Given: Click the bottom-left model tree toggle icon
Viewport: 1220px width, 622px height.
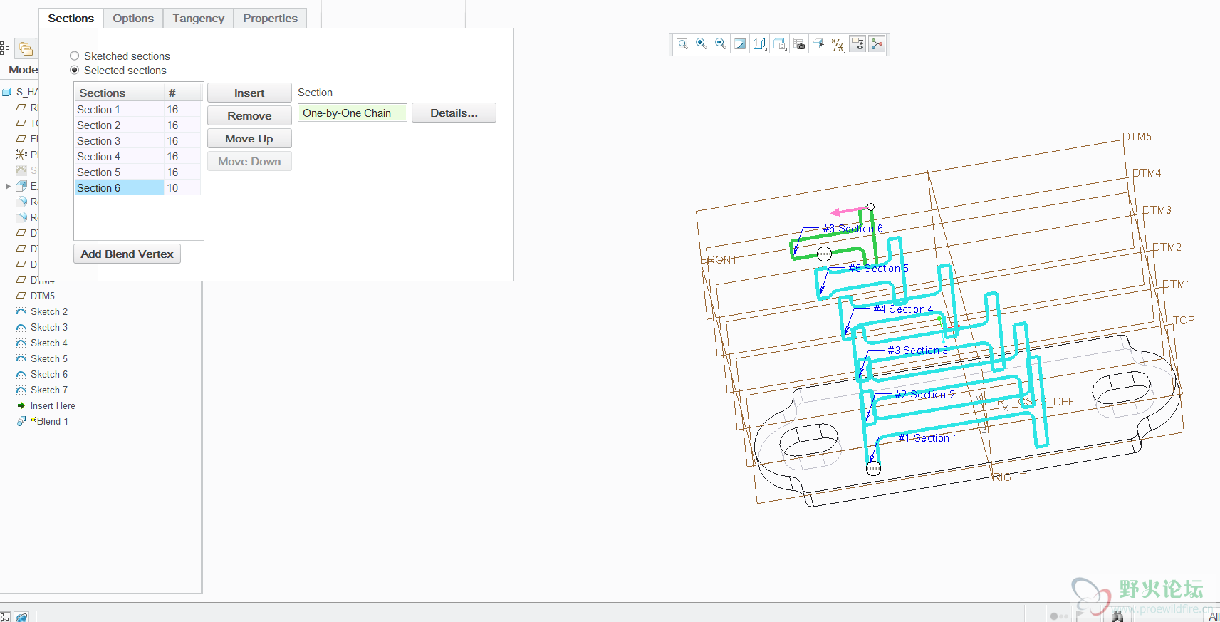Looking at the screenshot, I should pyautogui.click(x=5, y=616).
